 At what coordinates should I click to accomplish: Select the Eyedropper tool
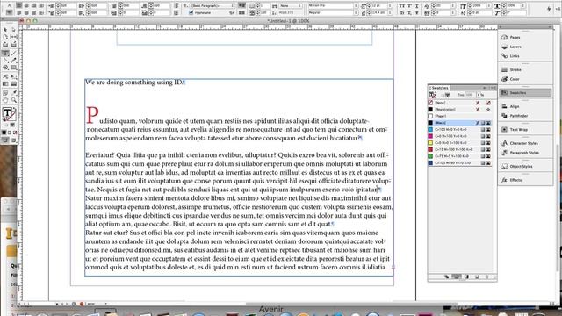tap(14, 93)
